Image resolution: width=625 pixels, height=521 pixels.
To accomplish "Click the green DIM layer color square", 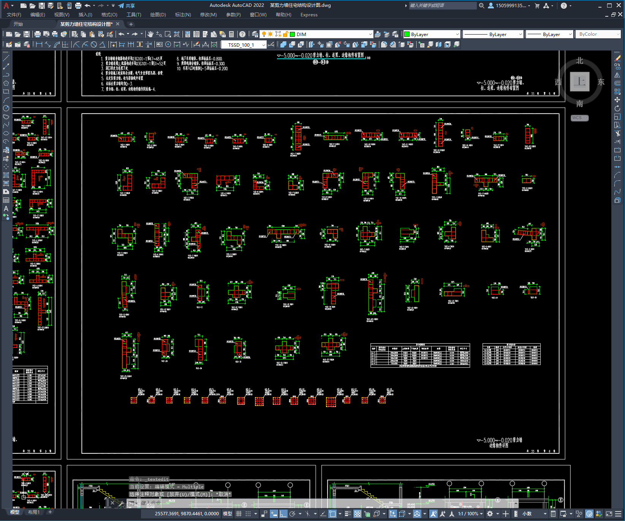I will (x=293, y=34).
